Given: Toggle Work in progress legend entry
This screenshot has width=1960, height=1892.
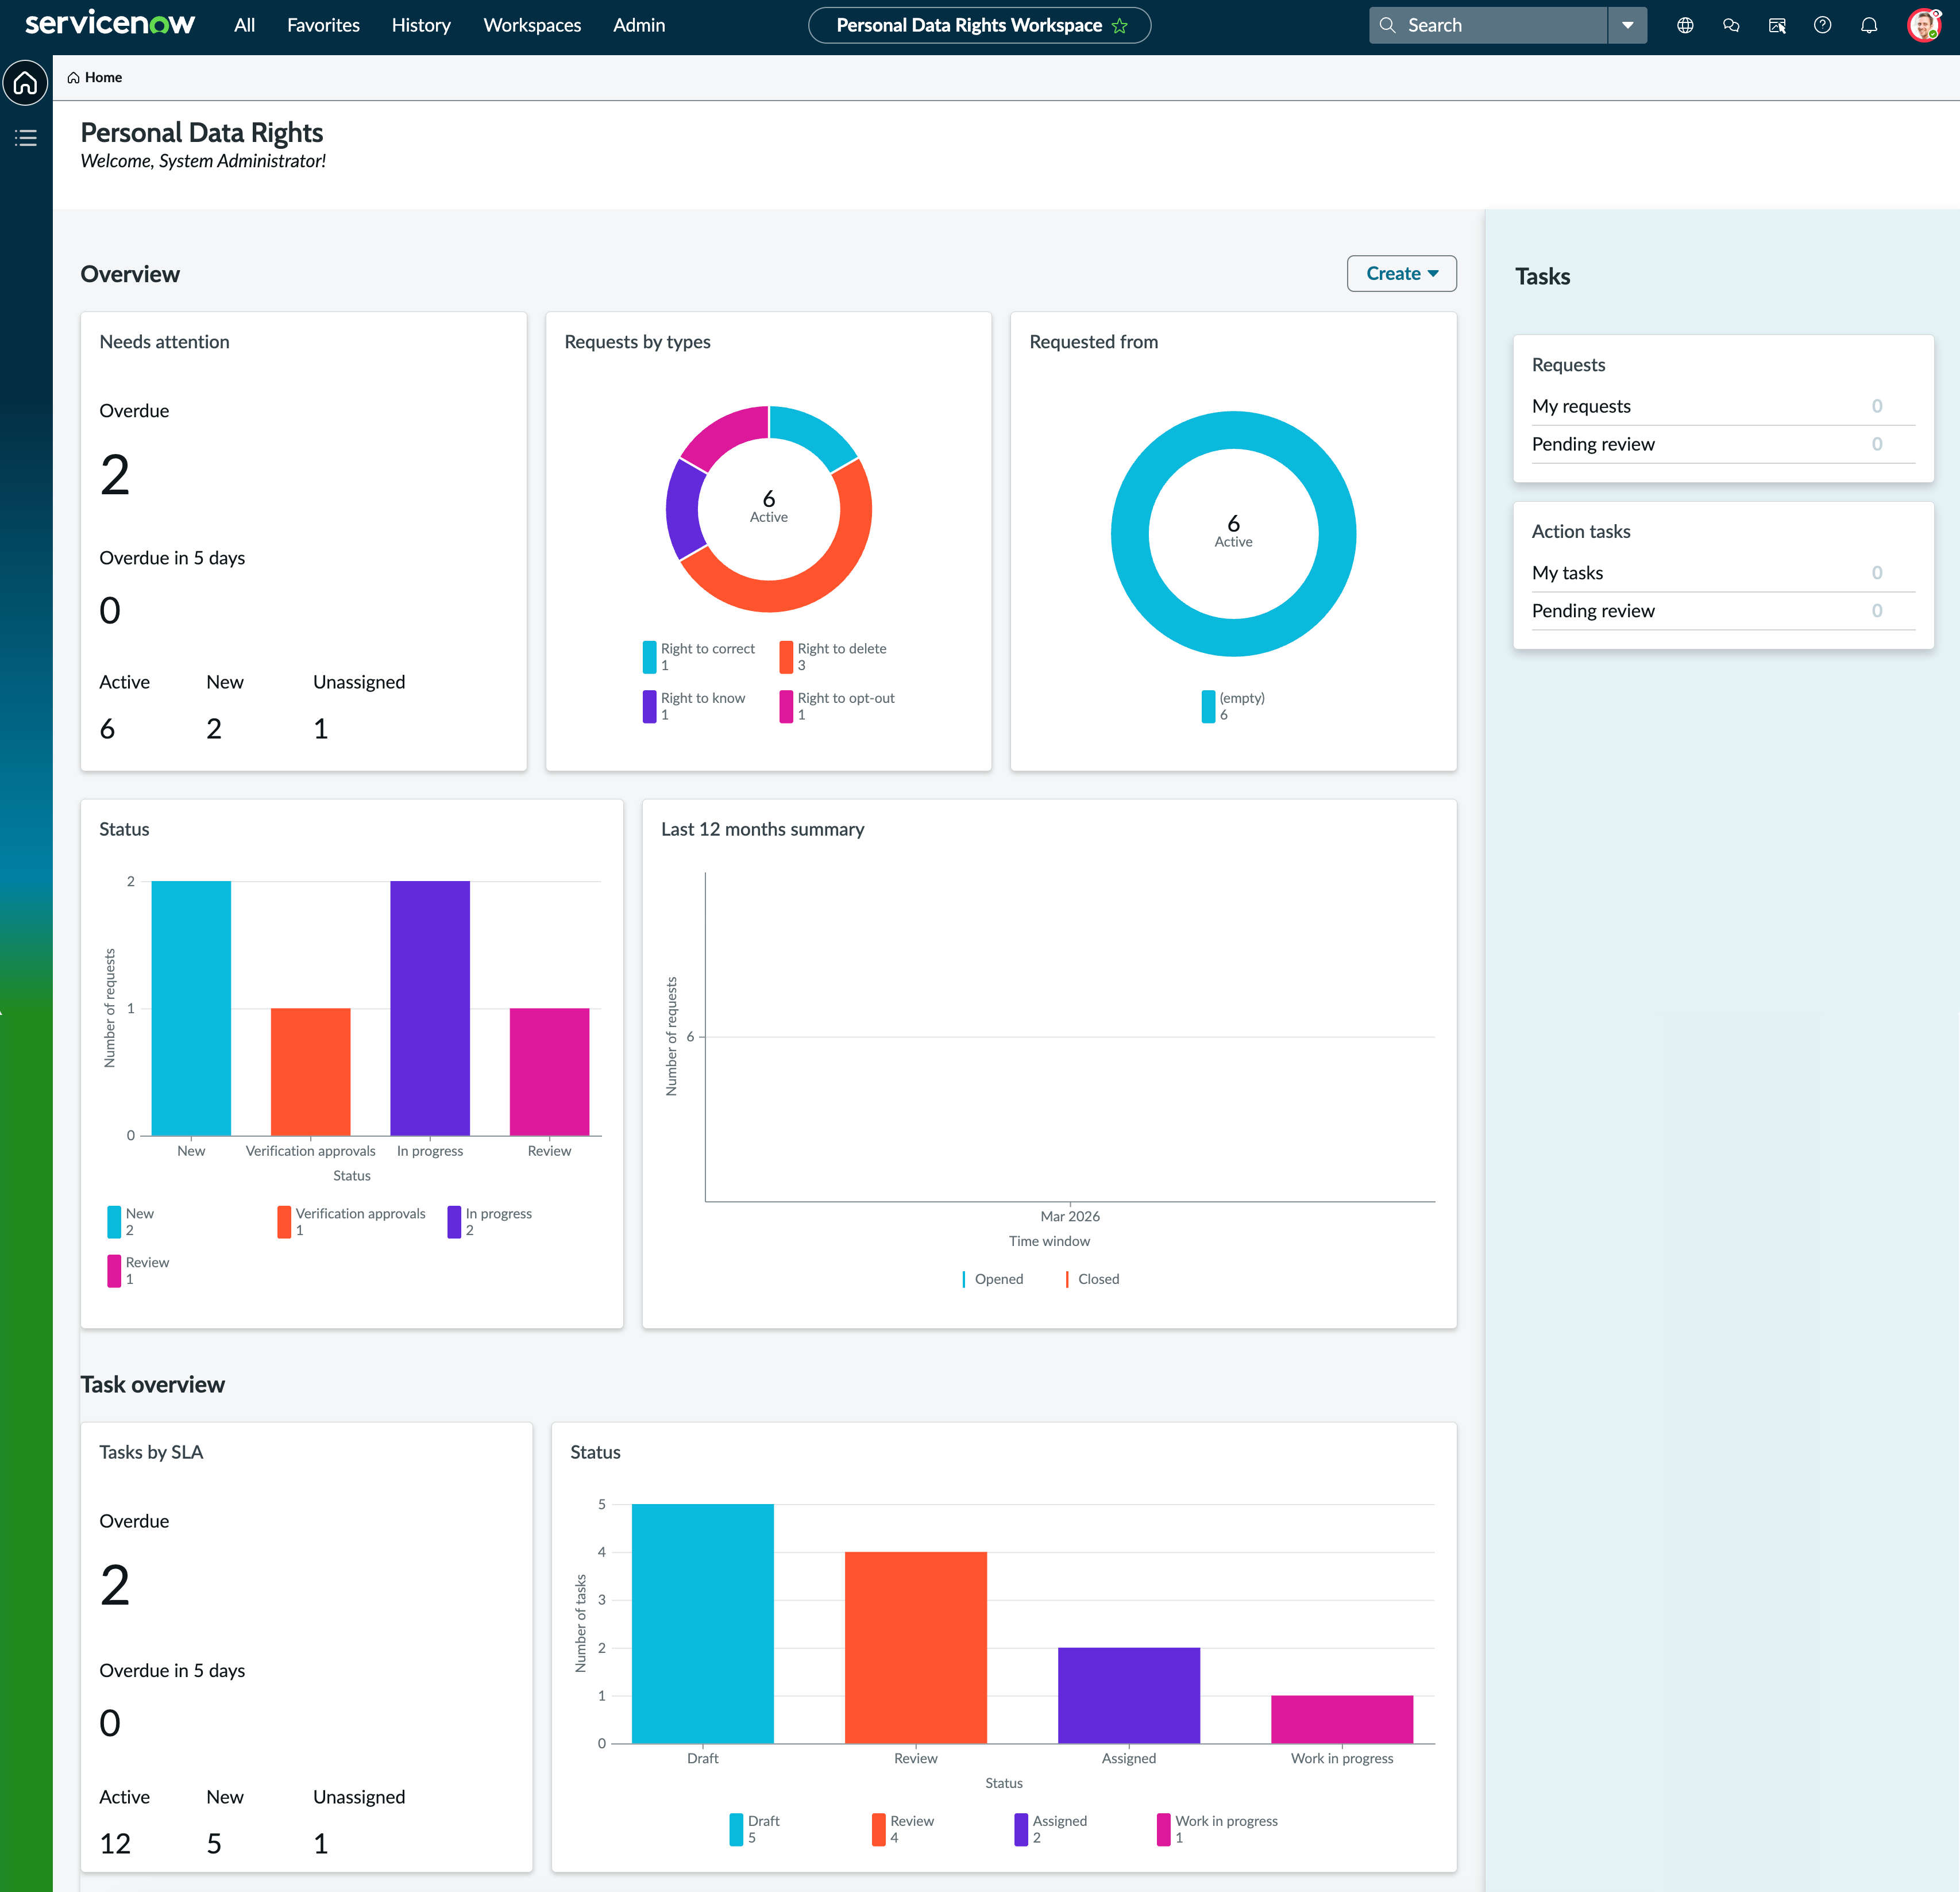Looking at the screenshot, I should [1218, 1829].
